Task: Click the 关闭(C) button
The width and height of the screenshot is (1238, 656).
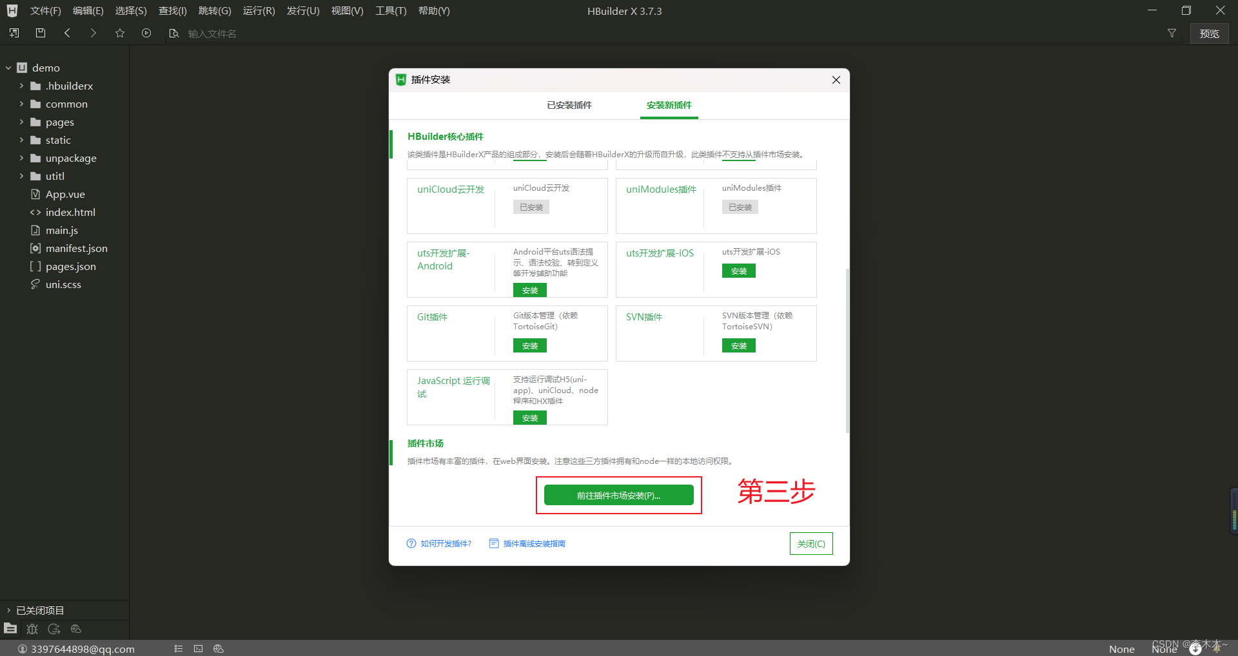Action: coord(811,543)
